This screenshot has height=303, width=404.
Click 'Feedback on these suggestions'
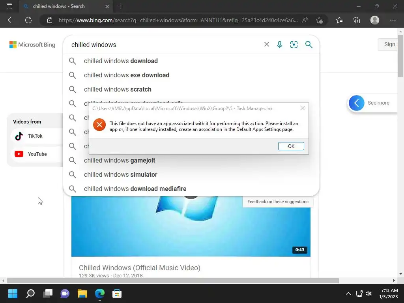(x=278, y=202)
